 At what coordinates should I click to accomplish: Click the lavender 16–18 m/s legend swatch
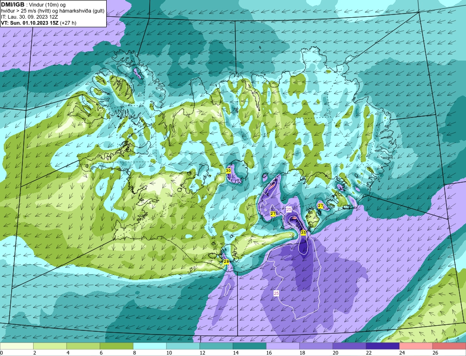pyautogui.click(x=283, y=346)
